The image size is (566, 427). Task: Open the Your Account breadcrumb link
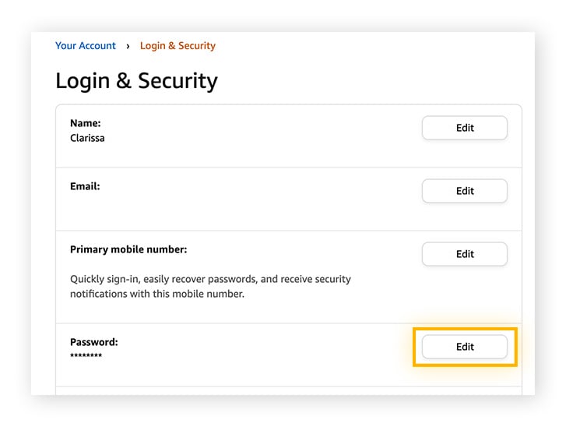click(86, 46)
